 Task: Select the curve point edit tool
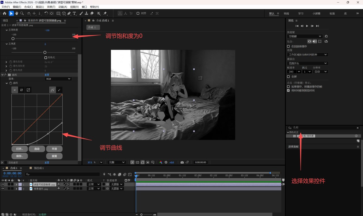(52, 90)
